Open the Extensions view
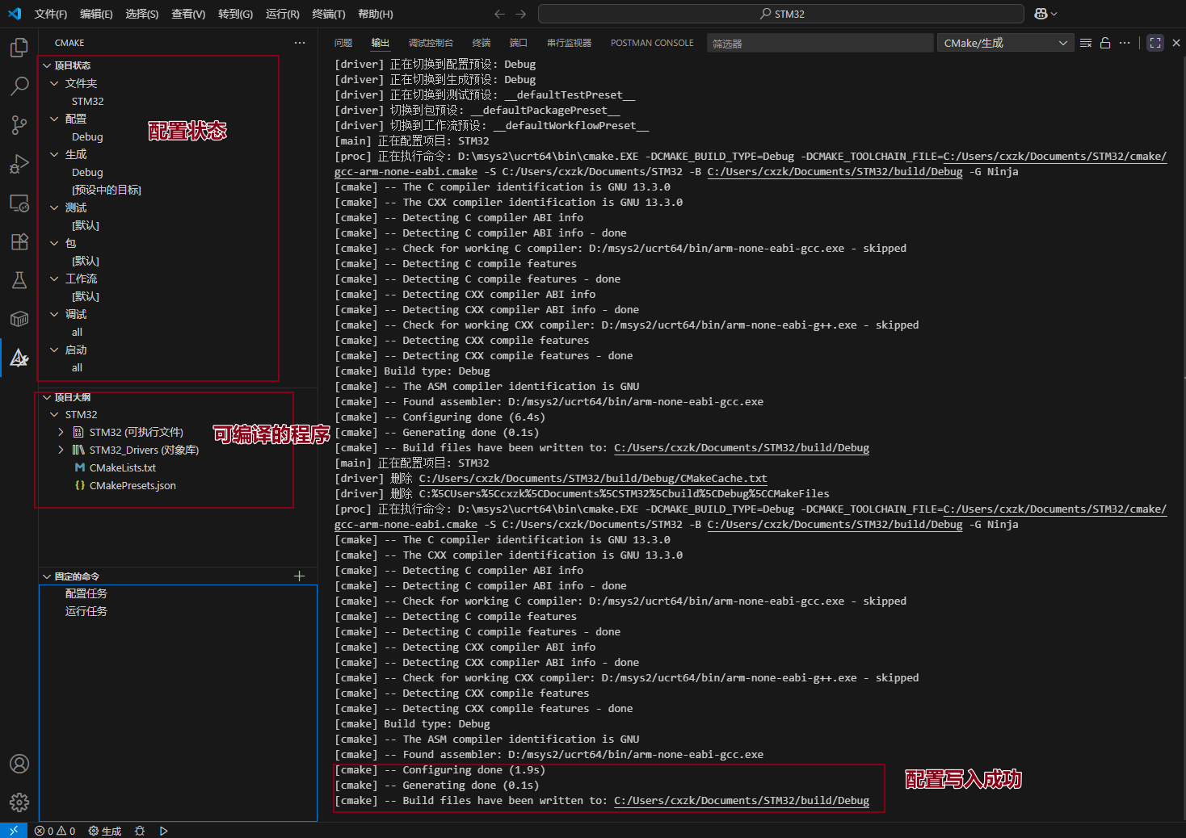Viewport: 1186px width, 838px height. 19,241
